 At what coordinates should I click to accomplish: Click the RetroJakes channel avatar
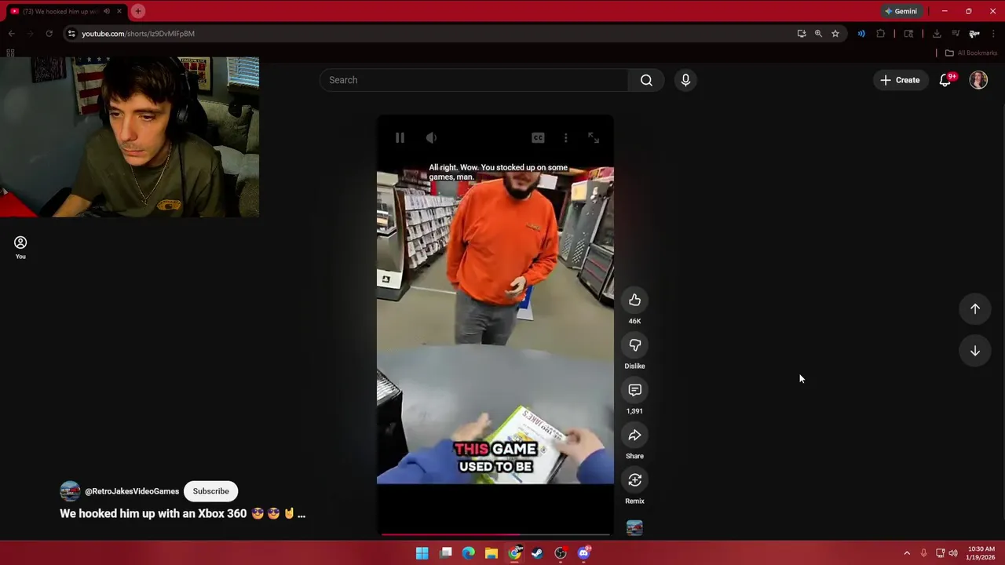click(x=70, y=491)
